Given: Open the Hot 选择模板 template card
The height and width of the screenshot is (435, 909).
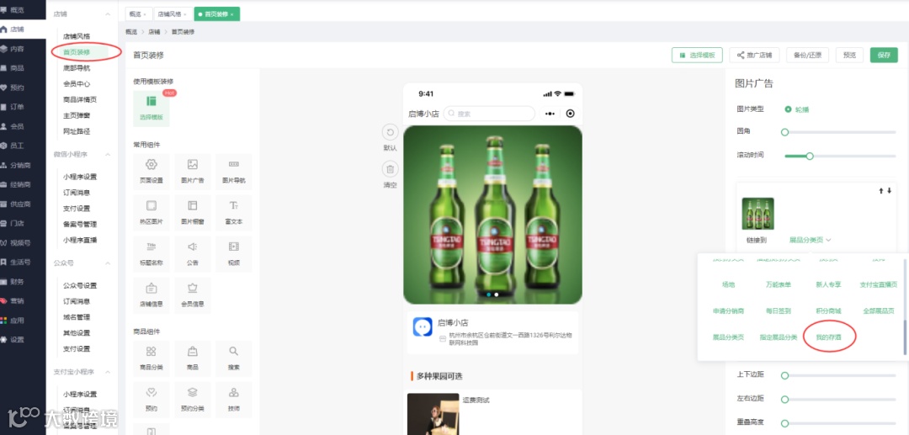Looking at the screenshot, I should click(151, 109).
